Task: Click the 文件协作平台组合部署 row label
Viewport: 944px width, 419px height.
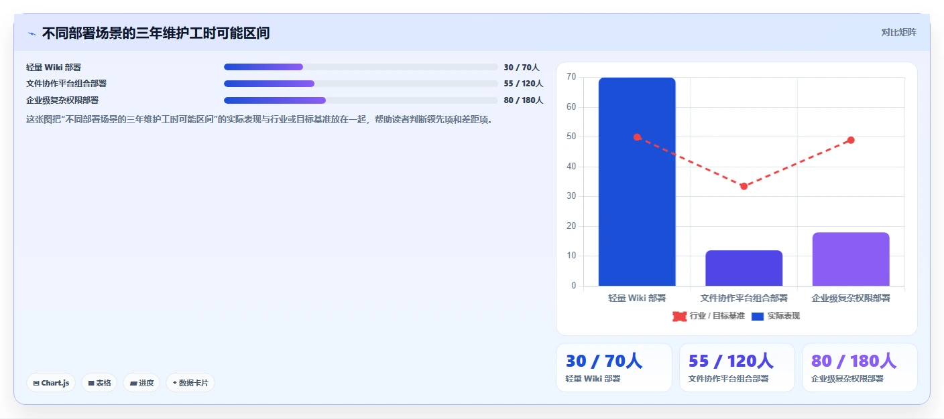Action: tap(66, 84)
